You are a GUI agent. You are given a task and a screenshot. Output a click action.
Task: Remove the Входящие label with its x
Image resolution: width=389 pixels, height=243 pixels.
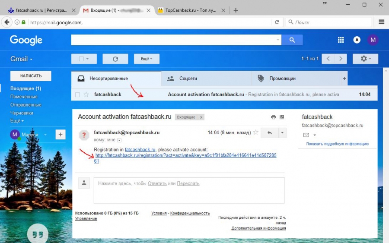(x=201, y=117)
